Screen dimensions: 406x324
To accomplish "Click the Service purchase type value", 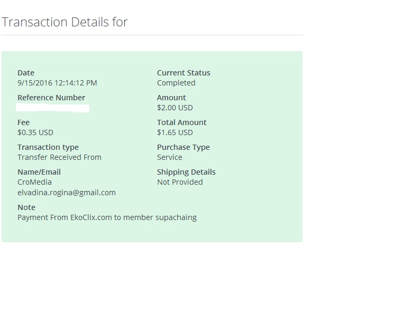I will 170,157.
